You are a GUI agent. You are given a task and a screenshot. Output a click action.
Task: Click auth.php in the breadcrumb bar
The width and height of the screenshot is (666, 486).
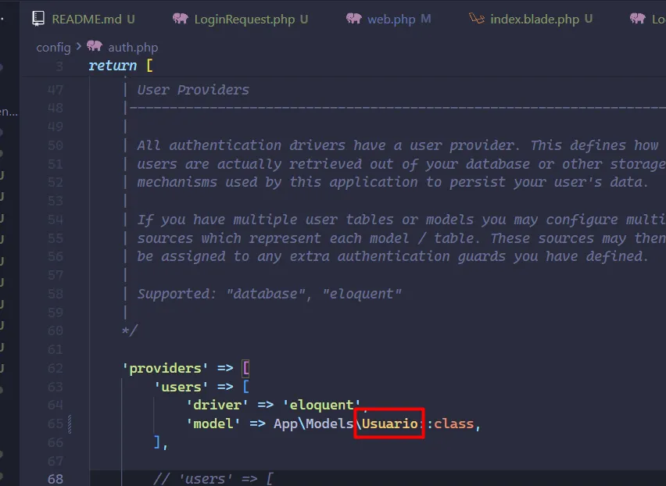pos(133,47)
